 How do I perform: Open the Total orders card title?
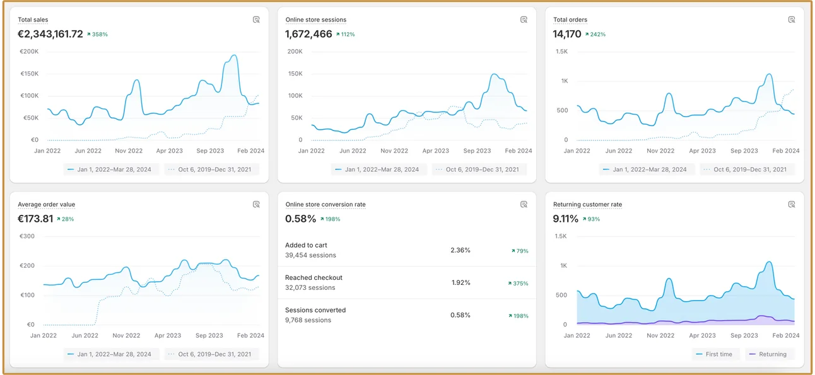(x=570, y=20)
